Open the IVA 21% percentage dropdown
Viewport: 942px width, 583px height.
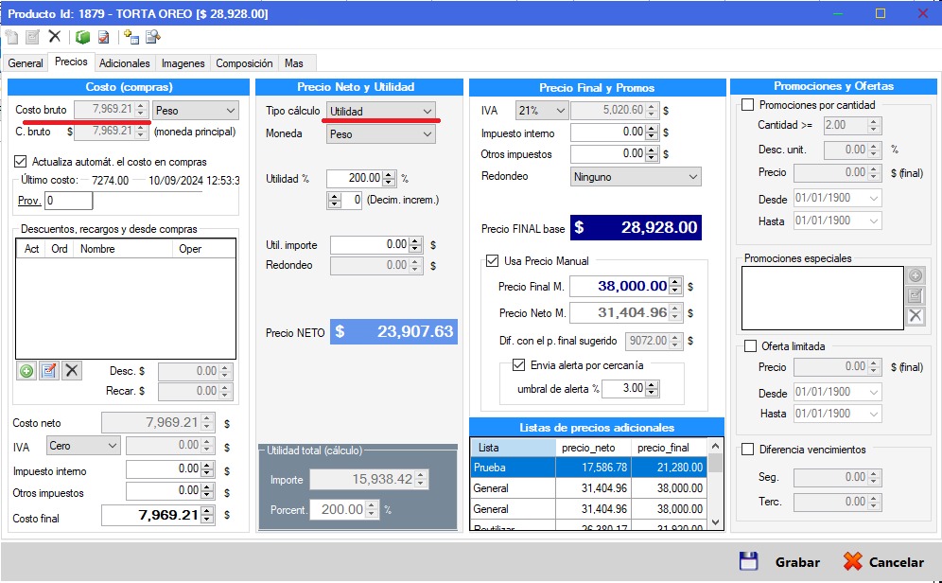click(542, 111)
